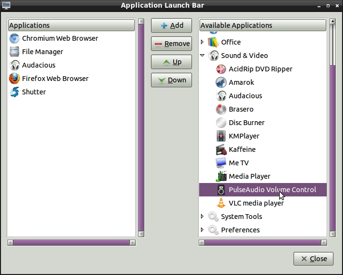Image resolution: width=343 pixels, height=275 pixels.
Task: Select the Chromium Web Browser icon
Action: (x=14, y=38)
